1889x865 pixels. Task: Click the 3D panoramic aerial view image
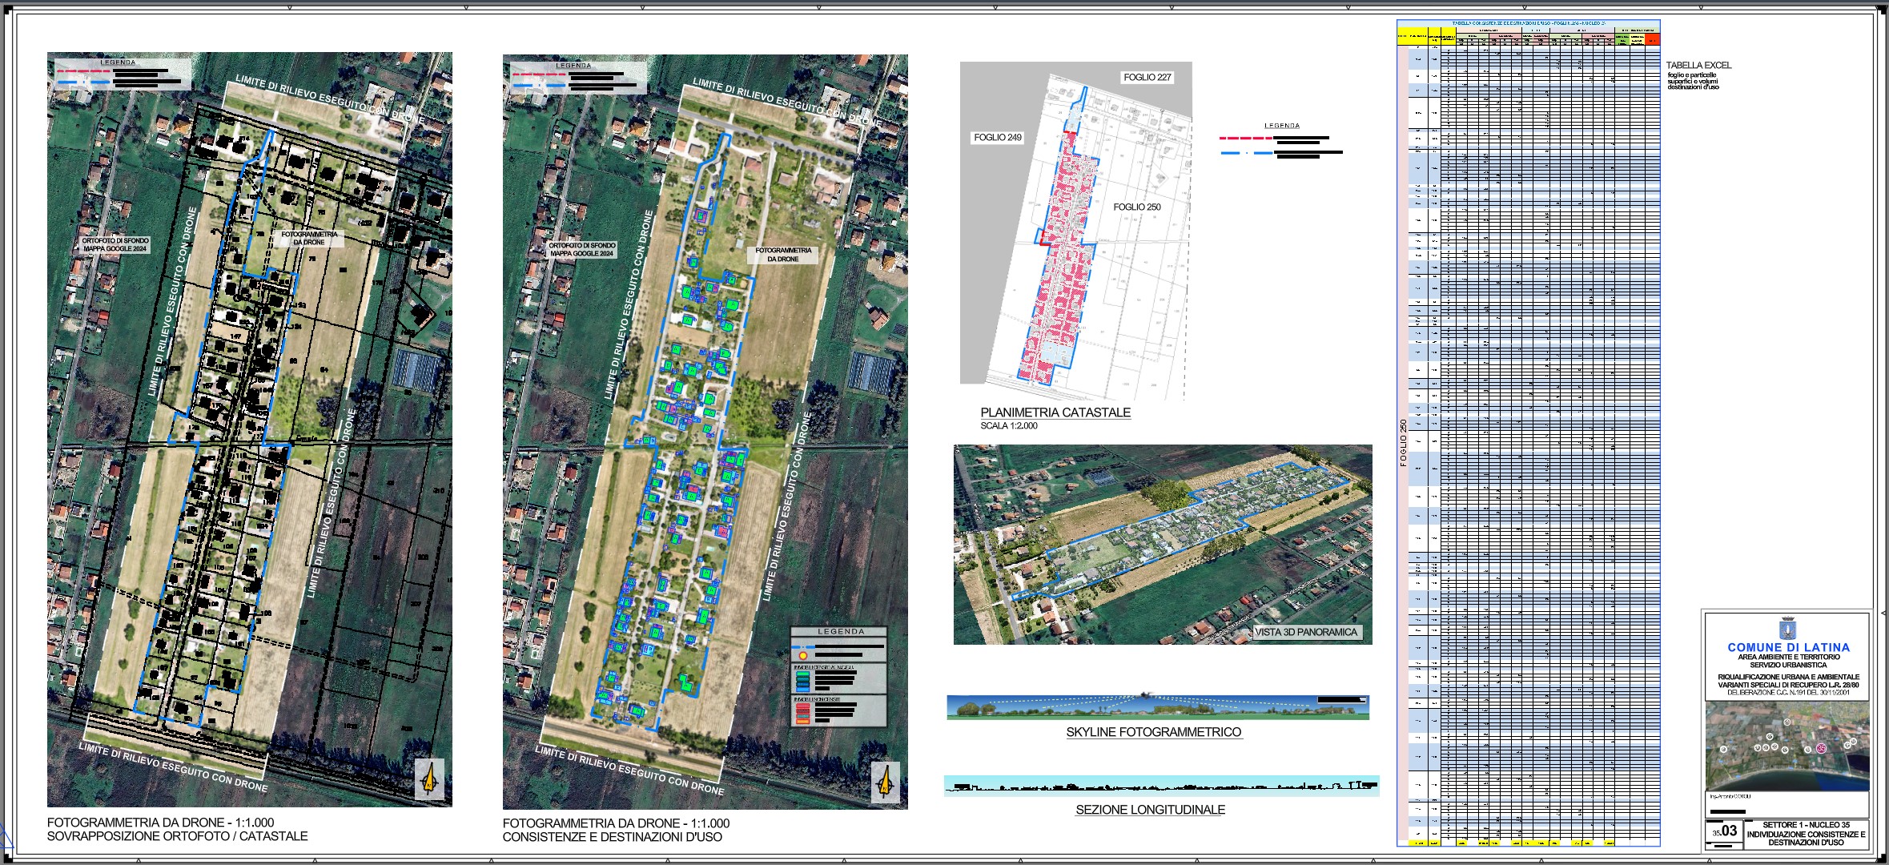pos(1163,545)
